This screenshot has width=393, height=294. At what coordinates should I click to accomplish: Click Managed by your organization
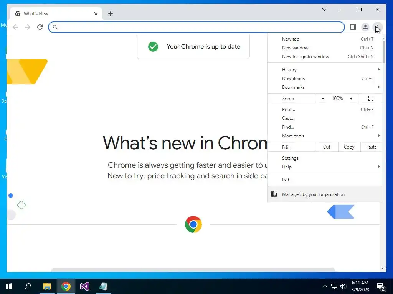[x=325, y=194]
